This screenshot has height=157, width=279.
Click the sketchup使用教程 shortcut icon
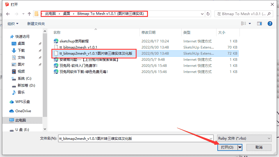pos(56,41)
